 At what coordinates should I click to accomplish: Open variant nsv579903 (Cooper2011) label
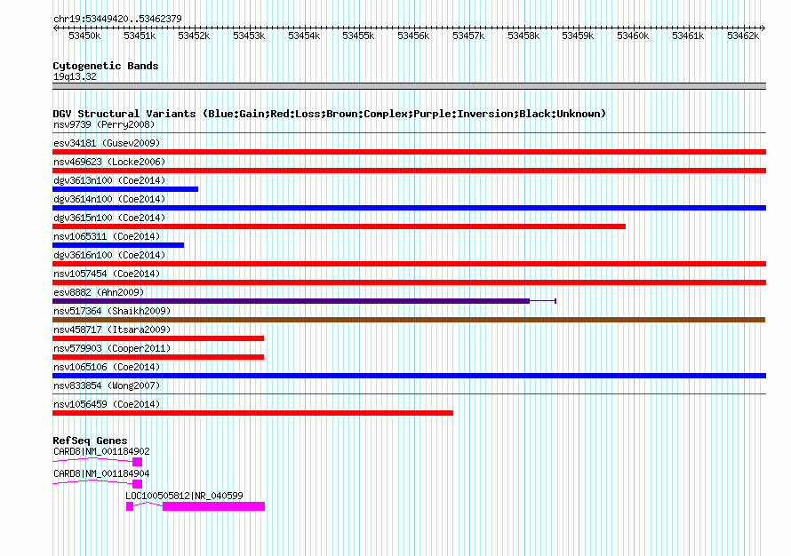click(112, 348)
